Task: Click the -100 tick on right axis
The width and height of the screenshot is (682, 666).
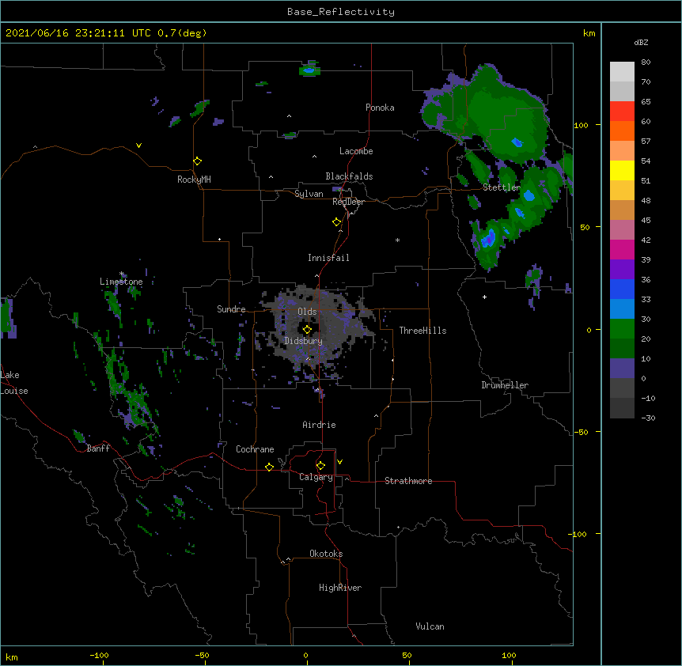Action: click(x=578, y=534)
